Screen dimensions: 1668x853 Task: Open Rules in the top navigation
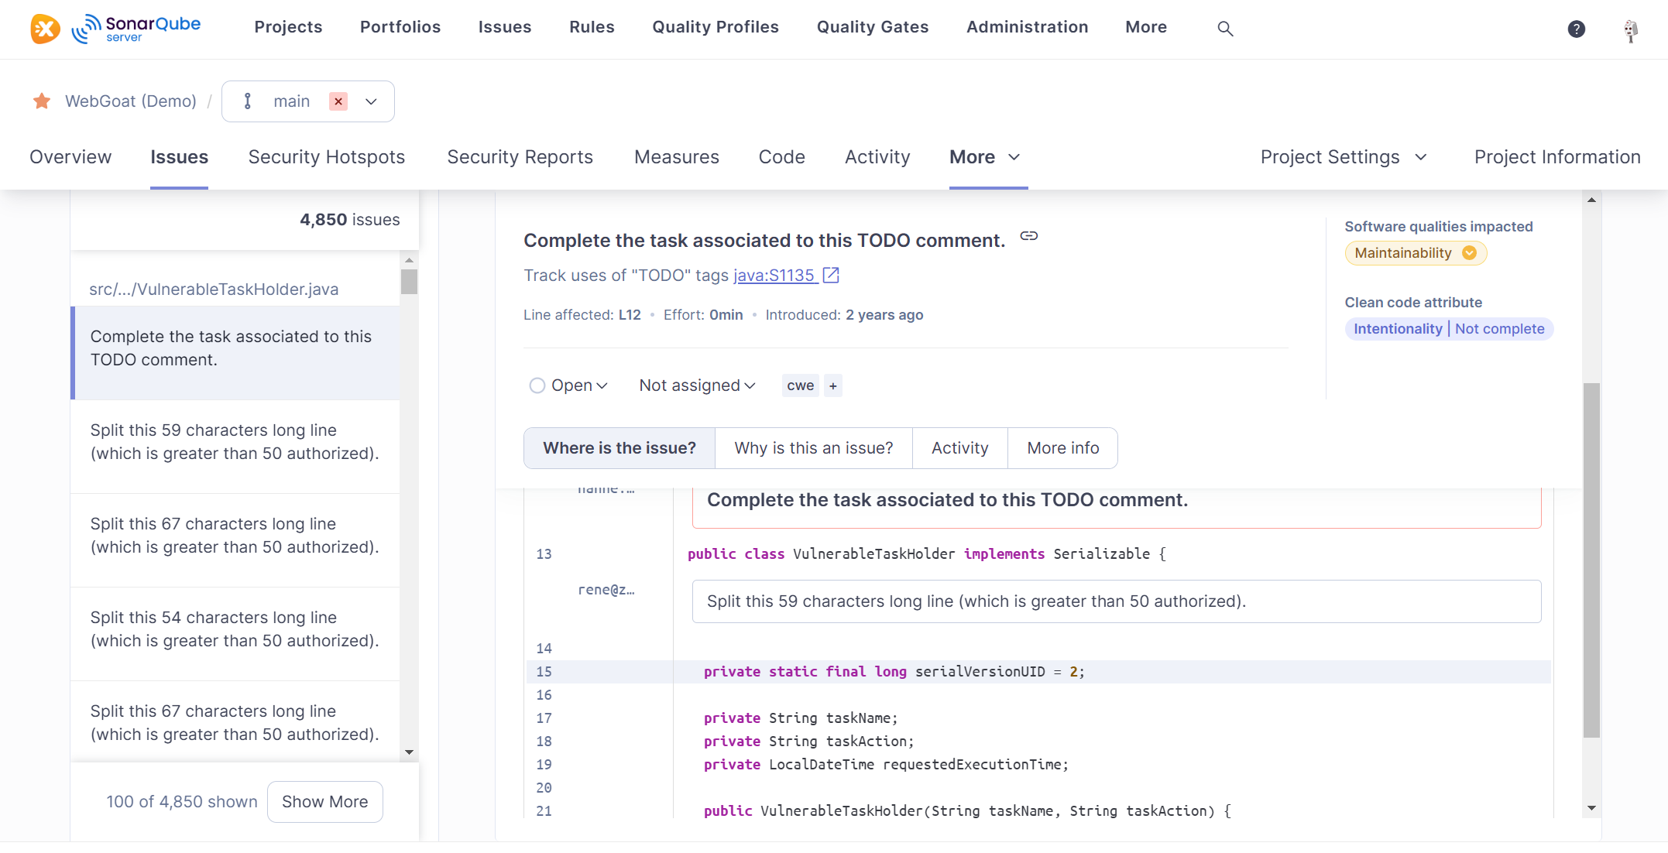tap(592, 27)
